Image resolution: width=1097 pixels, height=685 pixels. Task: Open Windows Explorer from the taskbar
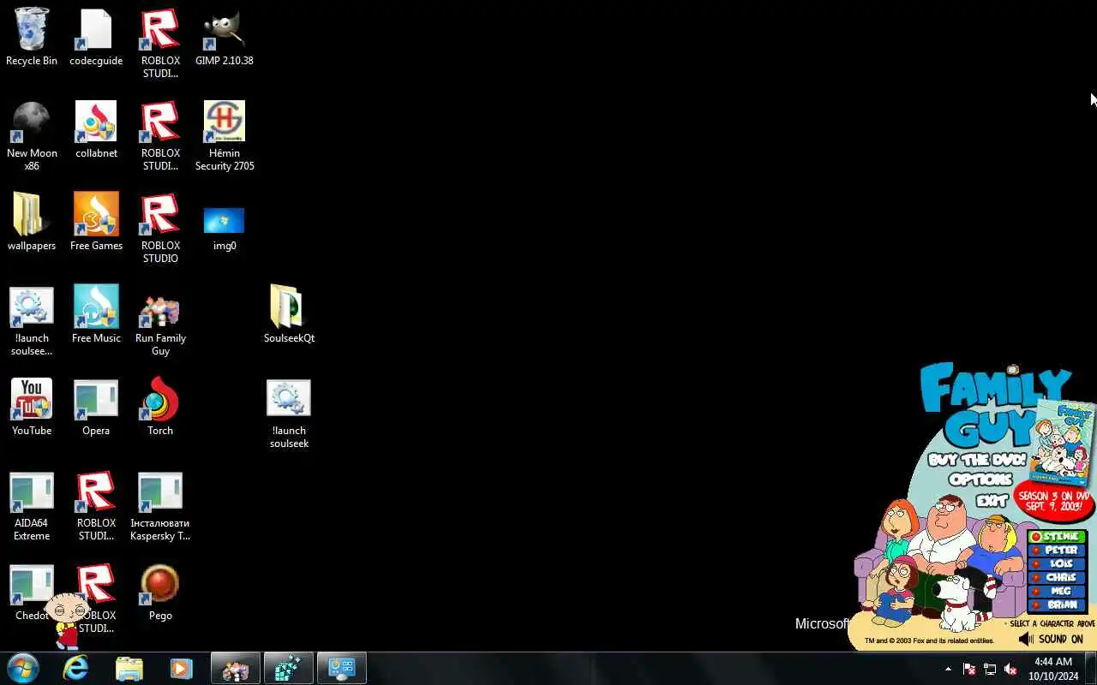click(x=129, y=668)
